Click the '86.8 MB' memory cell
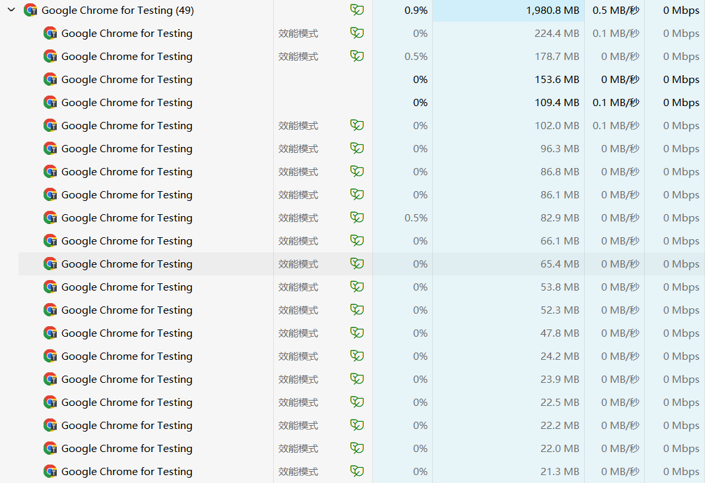The image size is (720, 483). point(560,171)
